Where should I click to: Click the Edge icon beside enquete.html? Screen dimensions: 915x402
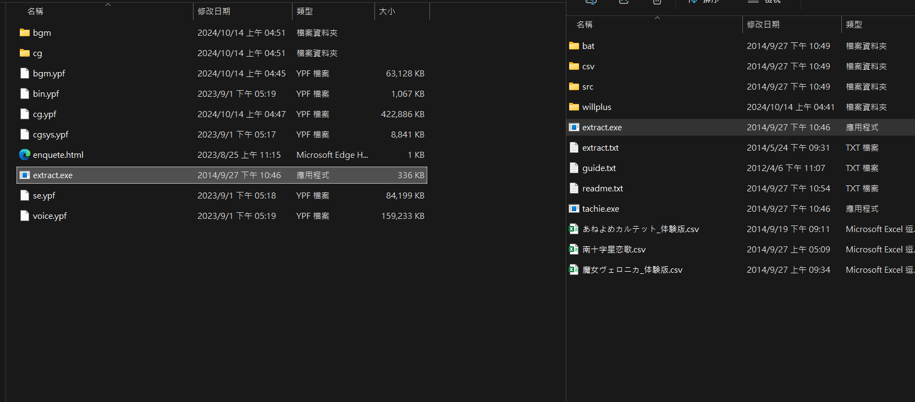pyautogui.click(x=24, y=155)
